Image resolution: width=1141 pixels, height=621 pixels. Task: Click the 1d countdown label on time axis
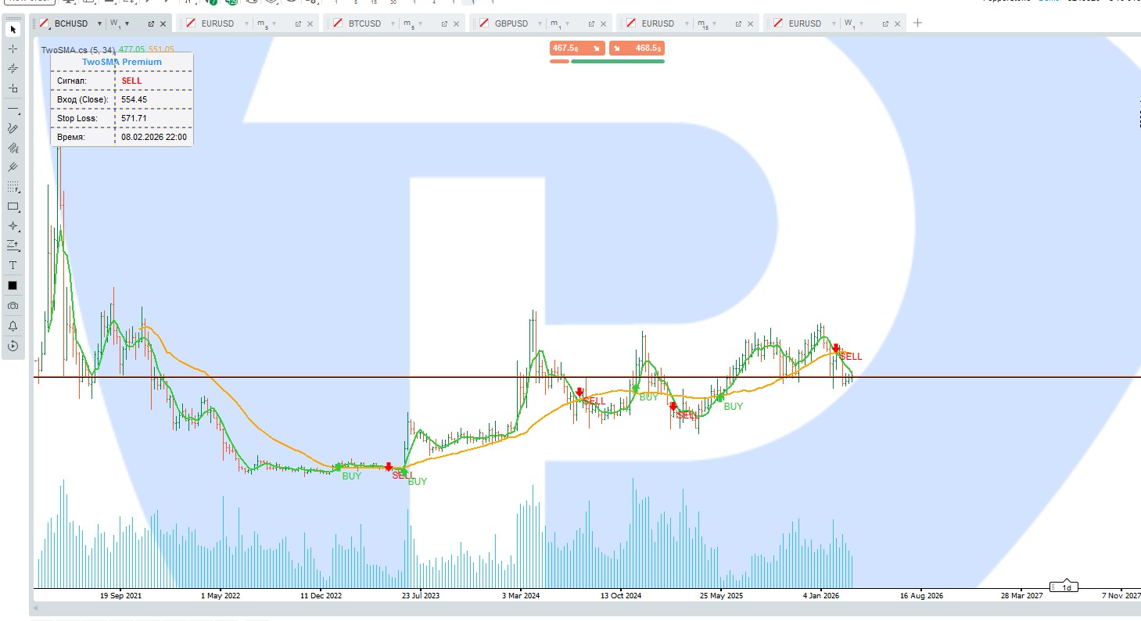[x=1066, y=587]
